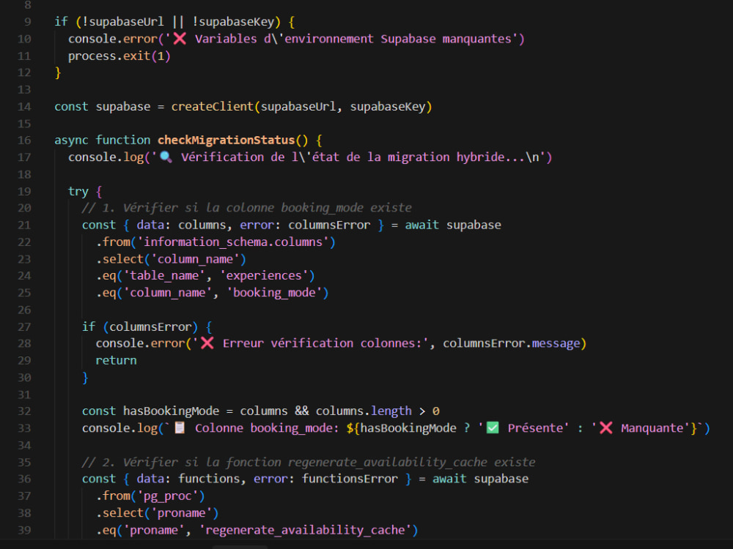Viewport: 733px width, 549px height.
Task: Click the checkMigrationStatus function name
Action: pyautogui.click(x=226, y=141)
